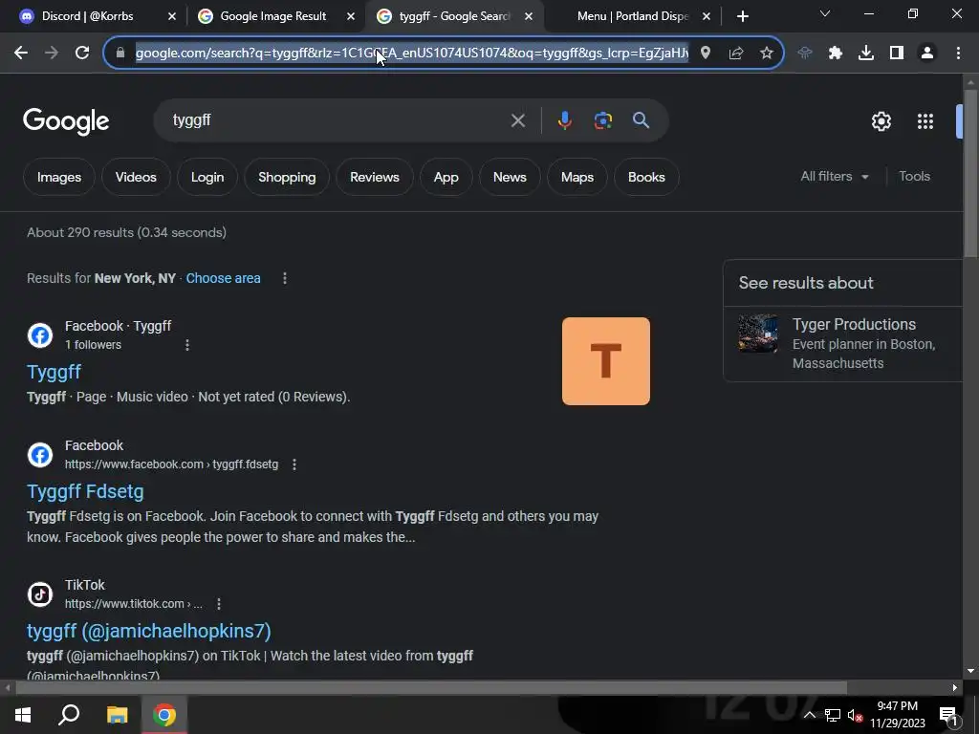Viewport: 979px width, 734px height.
Task: Open the Downloads toolbar icon
Action: coord(866,54)
